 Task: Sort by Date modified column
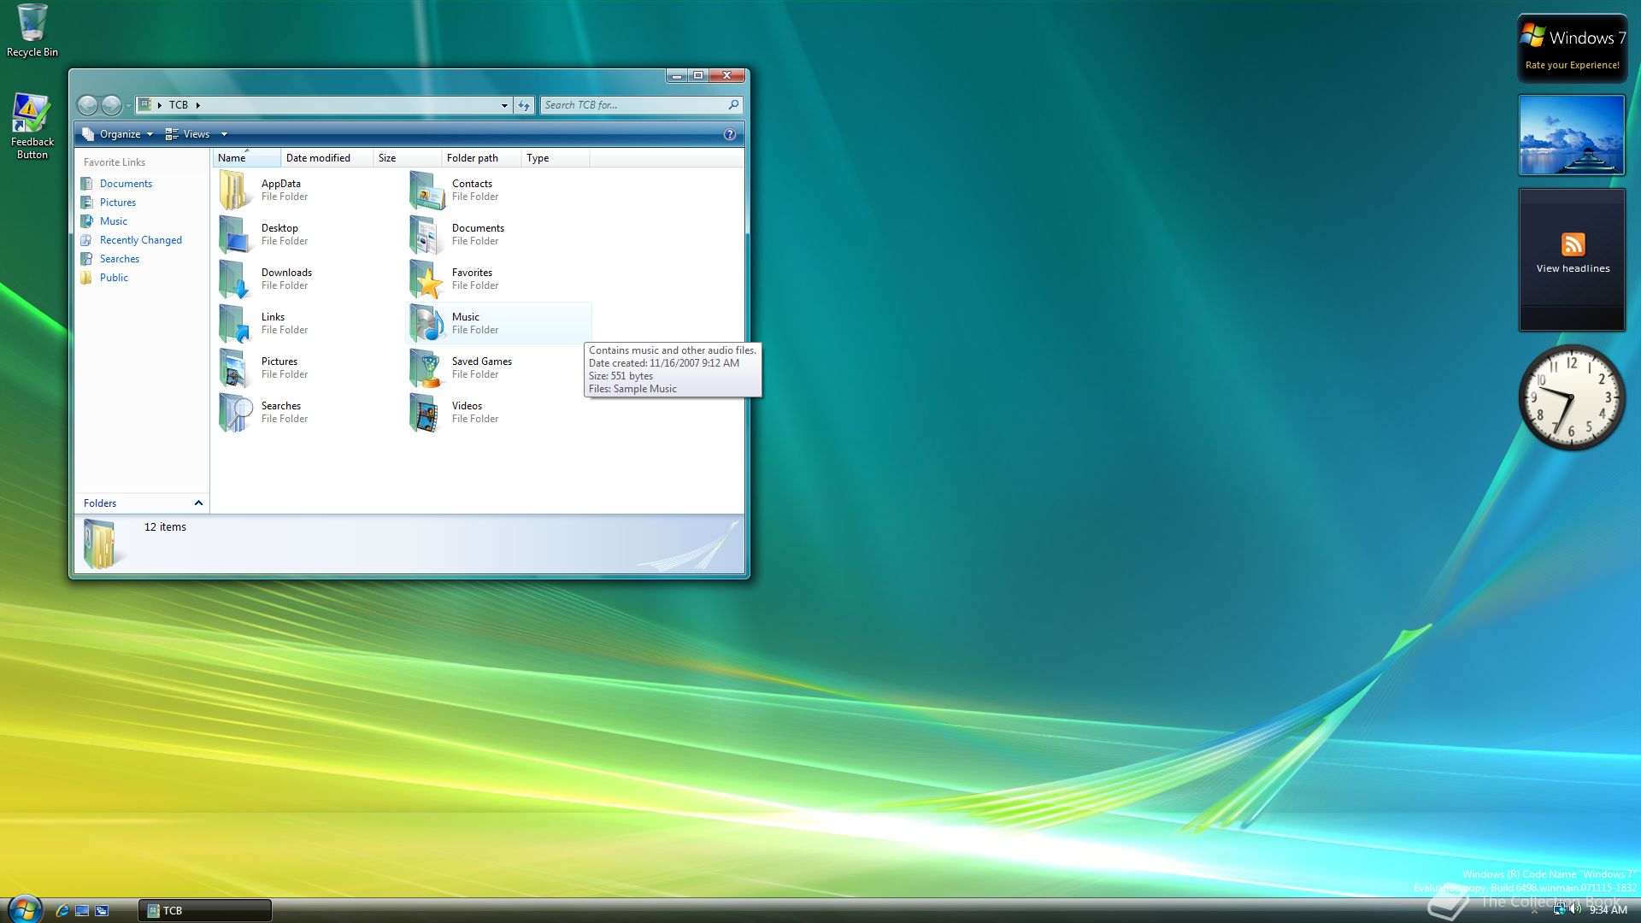click(326, 158)
